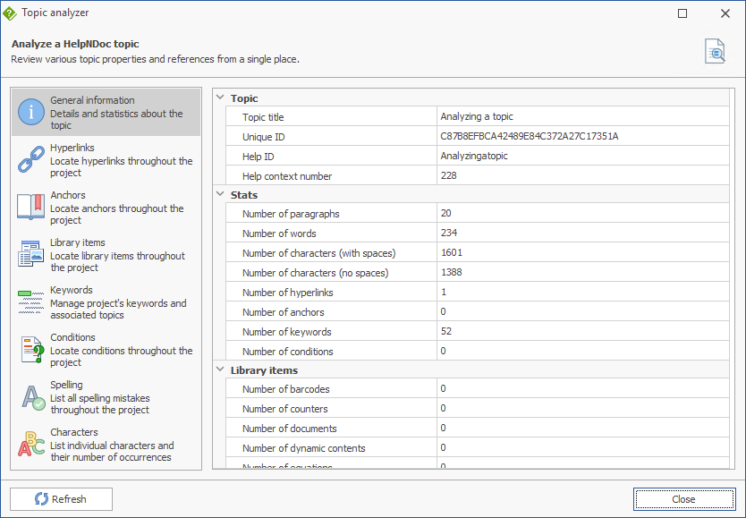
Task: Click the 'Help ID' property label
Action: (258, 157)
